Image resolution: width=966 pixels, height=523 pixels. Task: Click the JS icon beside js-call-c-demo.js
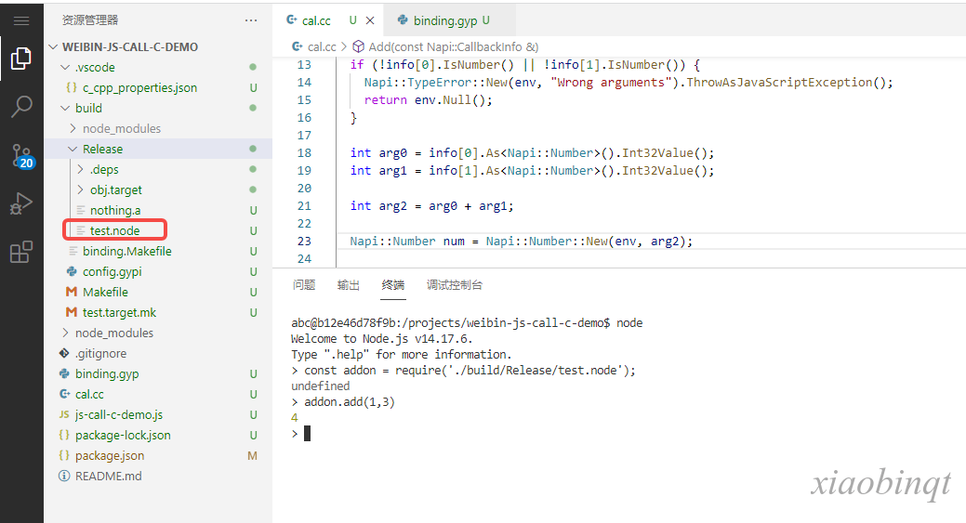click(64, 414)
